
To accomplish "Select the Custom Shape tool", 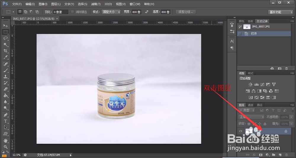I will point(5,134).
